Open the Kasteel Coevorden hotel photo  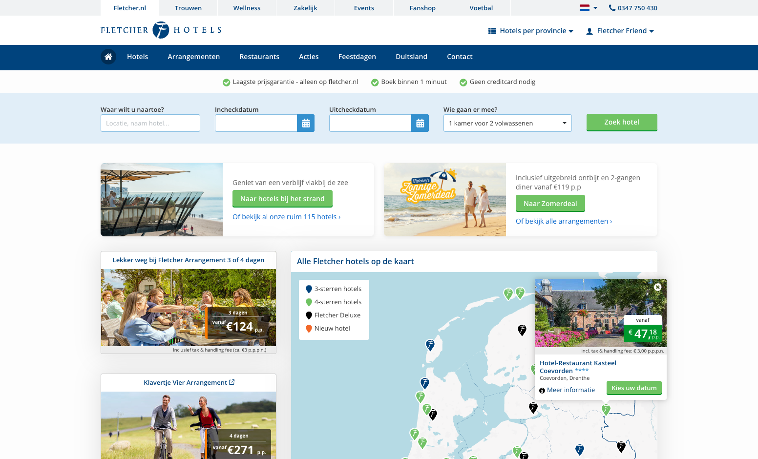(601, 313)
